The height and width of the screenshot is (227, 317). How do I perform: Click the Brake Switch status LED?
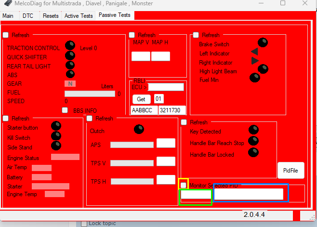[263, 42]
